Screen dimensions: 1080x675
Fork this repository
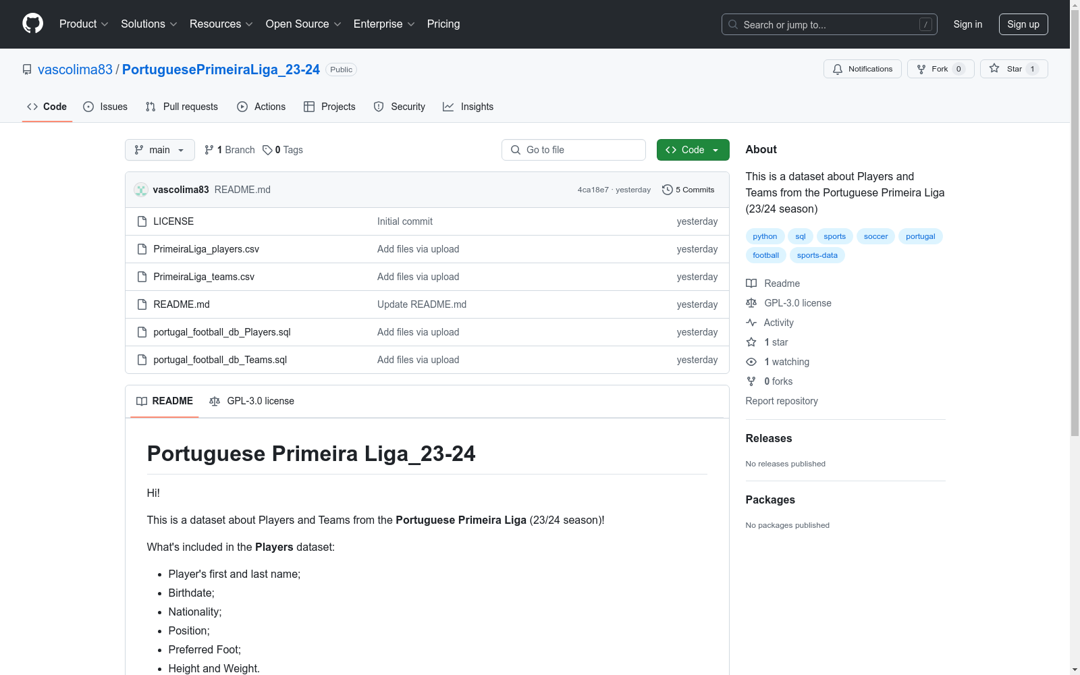tap(940, 69)
